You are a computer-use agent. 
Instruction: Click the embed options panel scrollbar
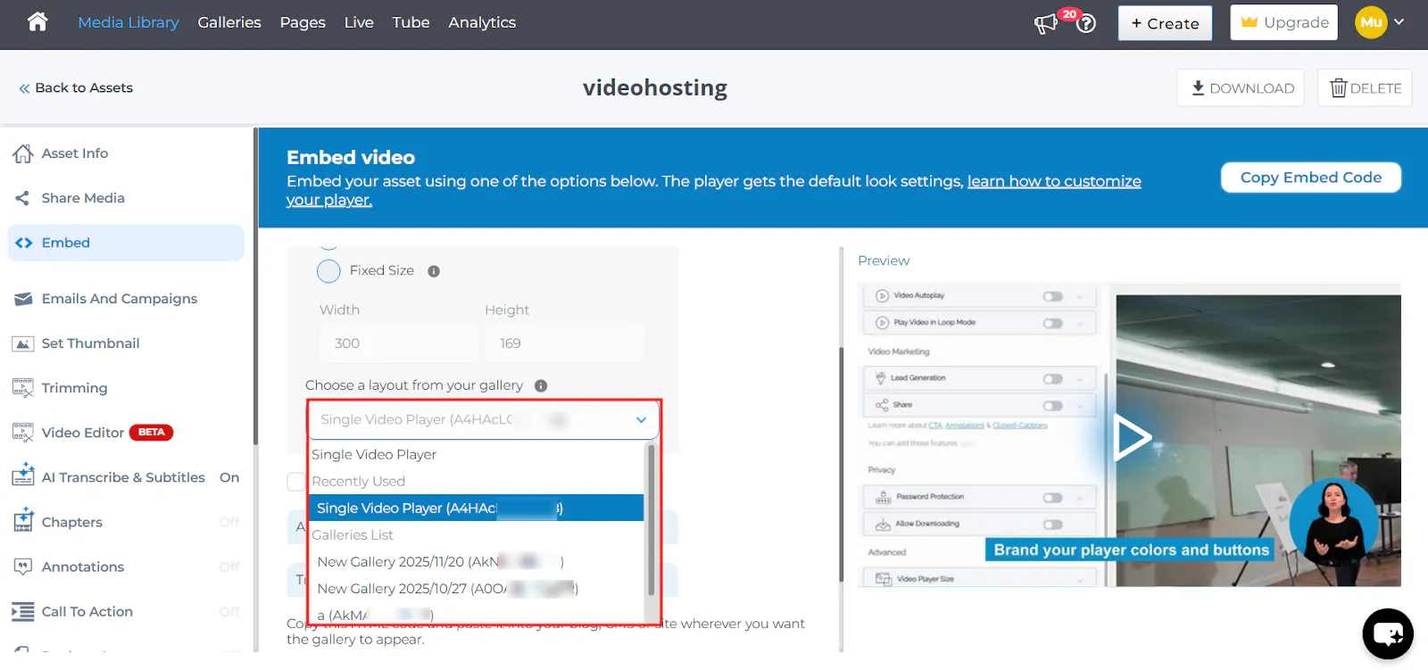[841, 462]
